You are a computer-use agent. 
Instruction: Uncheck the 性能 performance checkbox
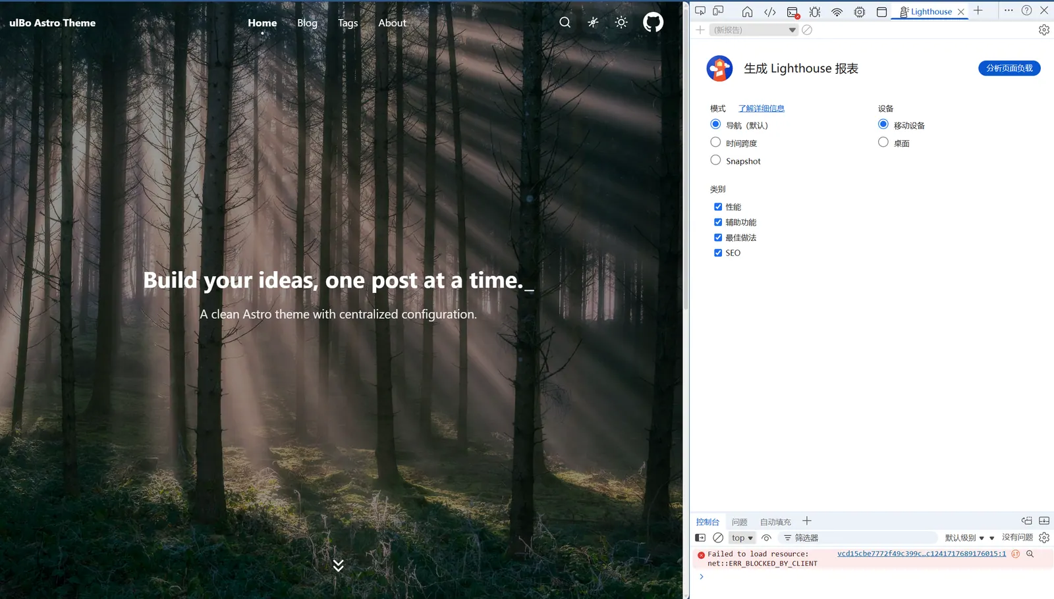718,207
